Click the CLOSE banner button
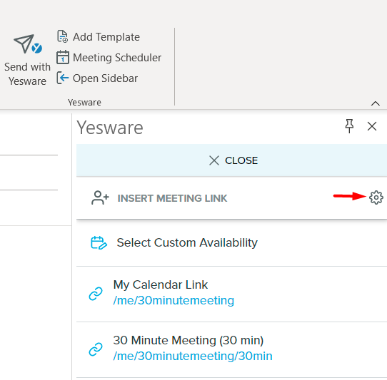The image size is (387, 380). 231,160
